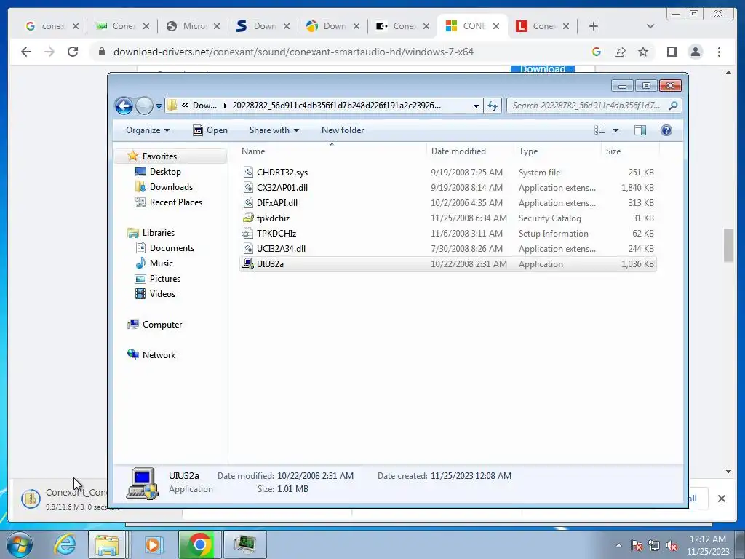Screen dimensions: 745x559
Task: Select file CX32AP01.dll
Action: point(447,188)
